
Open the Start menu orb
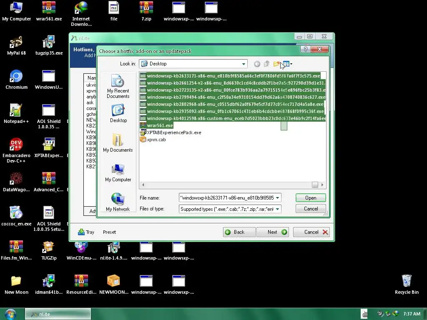(10, 314)
